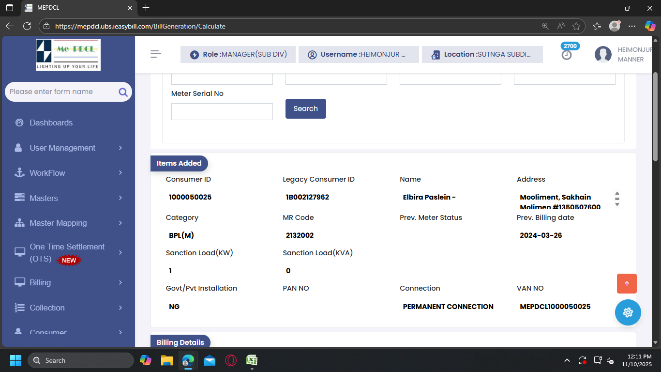Click the Consumer ID value 1000050025
Viewport: 661px width, 372px height.
[190, 197]
